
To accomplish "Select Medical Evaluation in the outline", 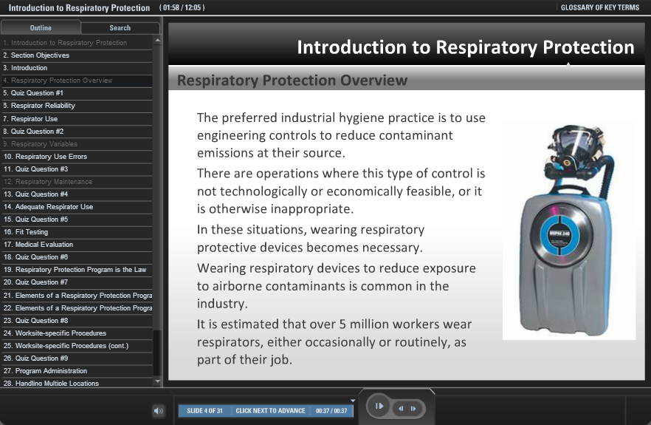I will tap(38, 245).
